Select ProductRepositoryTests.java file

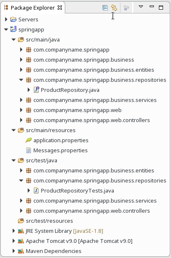[77, 191]
